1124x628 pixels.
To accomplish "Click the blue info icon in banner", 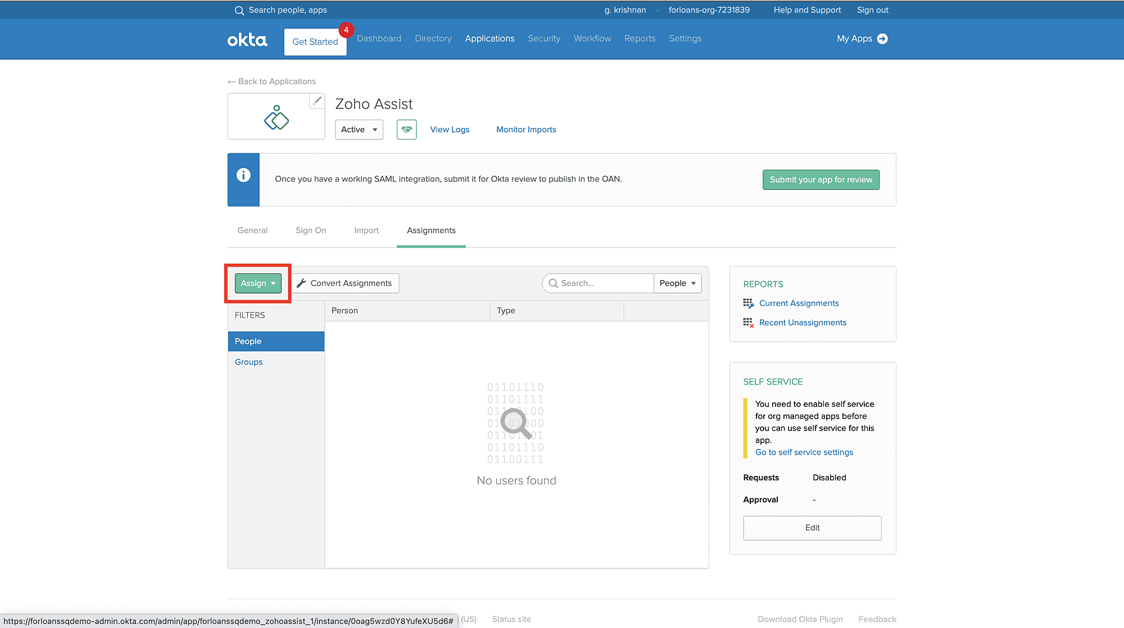I will (243, 175).
